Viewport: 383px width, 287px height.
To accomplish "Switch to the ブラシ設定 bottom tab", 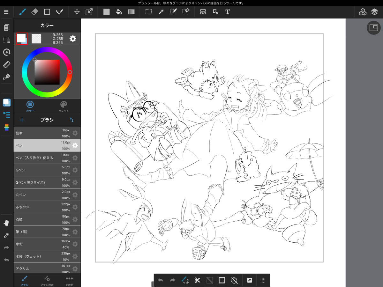I will 47,280.
